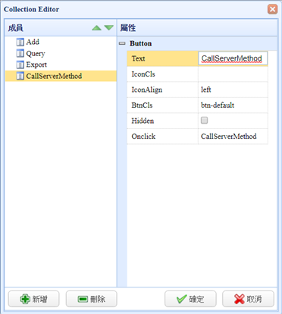
Task: Select the Add member in the list
Action: (x=33, y=42)
